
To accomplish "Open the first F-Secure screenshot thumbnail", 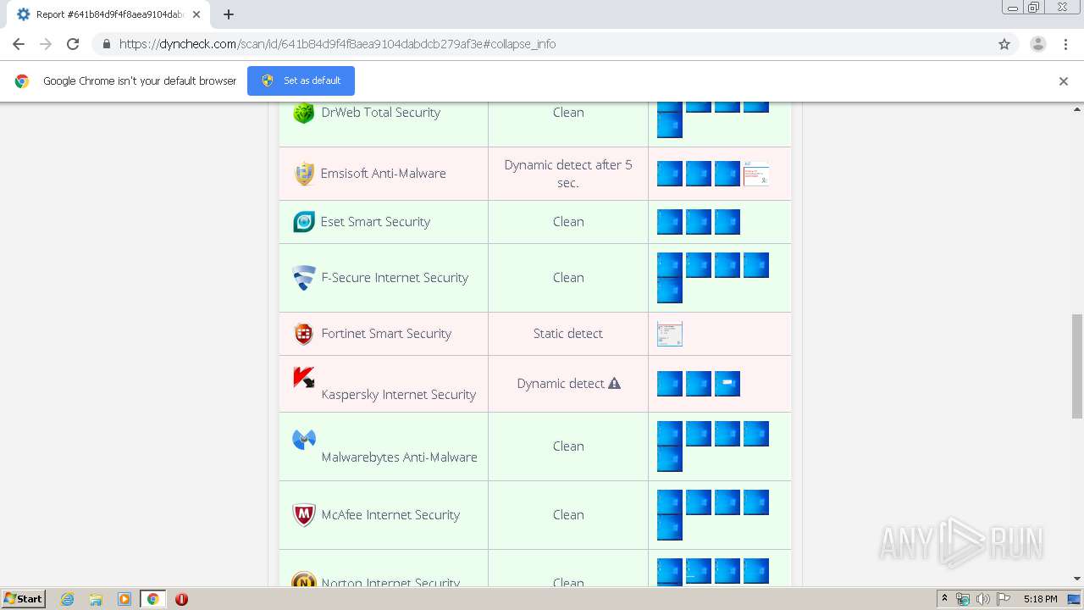I will [x=670, y=265].
